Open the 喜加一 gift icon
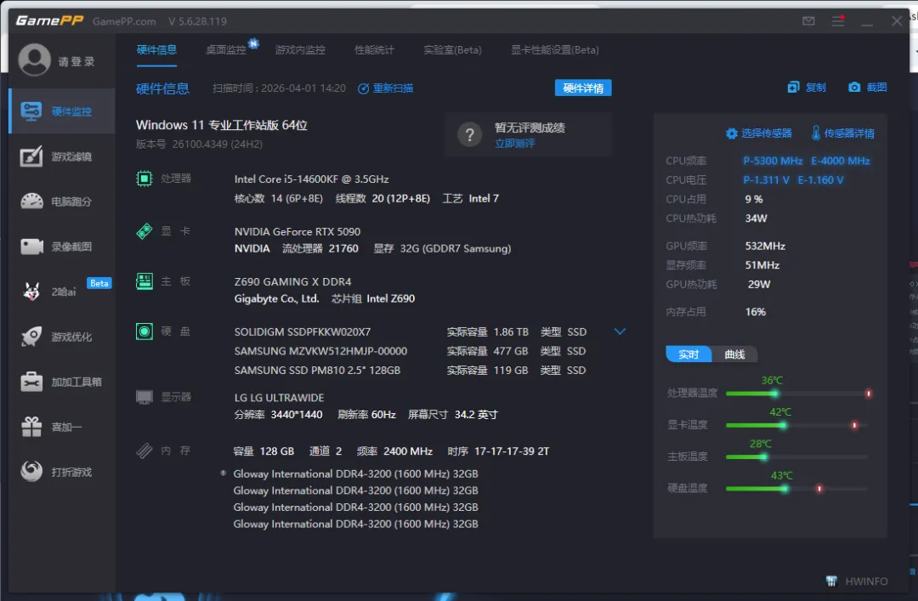This screenshot has height=601, width=918. tap(31, 427)
